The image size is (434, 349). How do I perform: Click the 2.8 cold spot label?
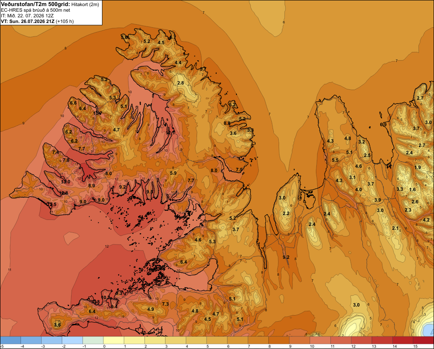[x=181, y=83]
